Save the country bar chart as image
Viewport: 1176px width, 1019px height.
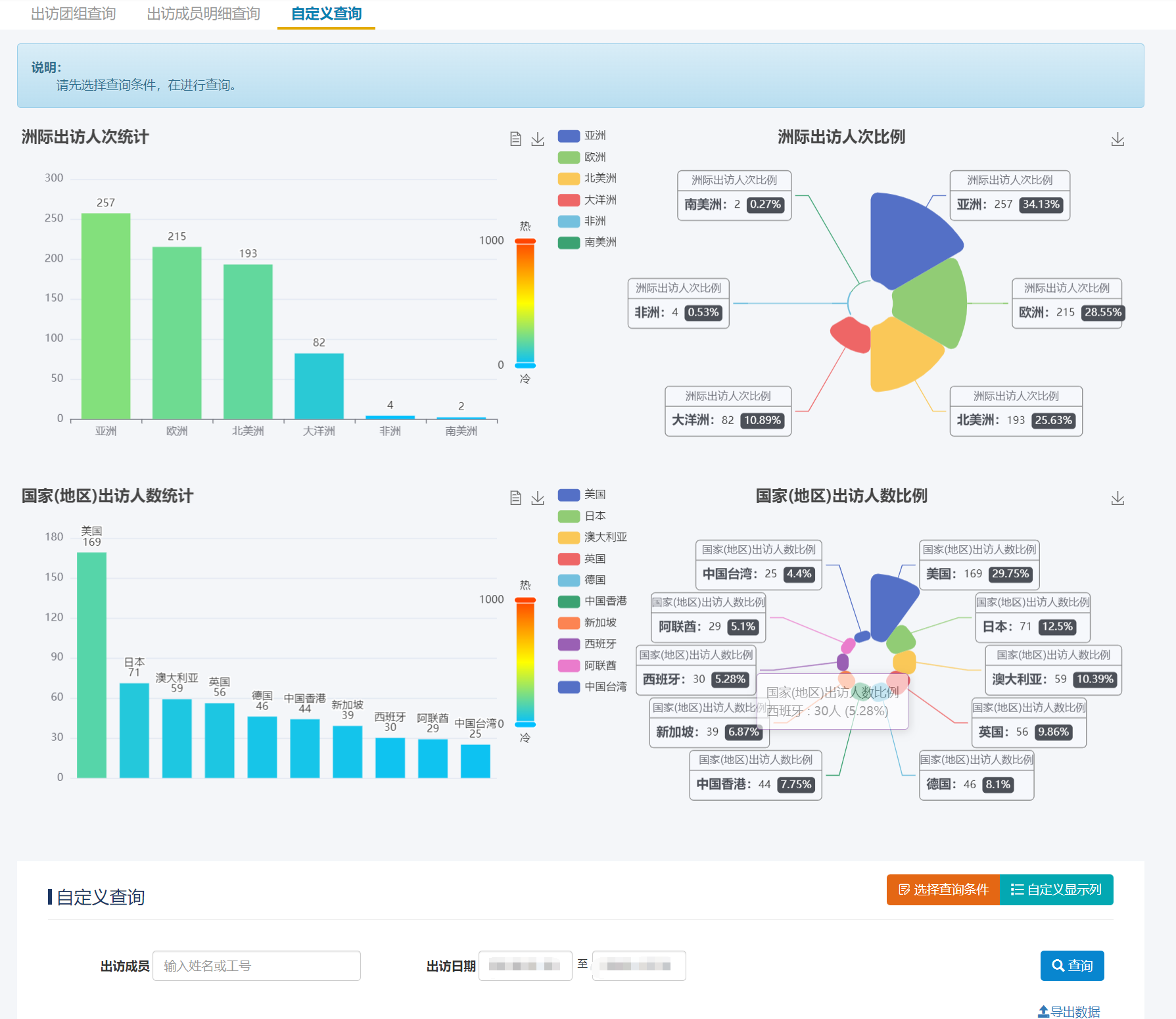point(538,498)
